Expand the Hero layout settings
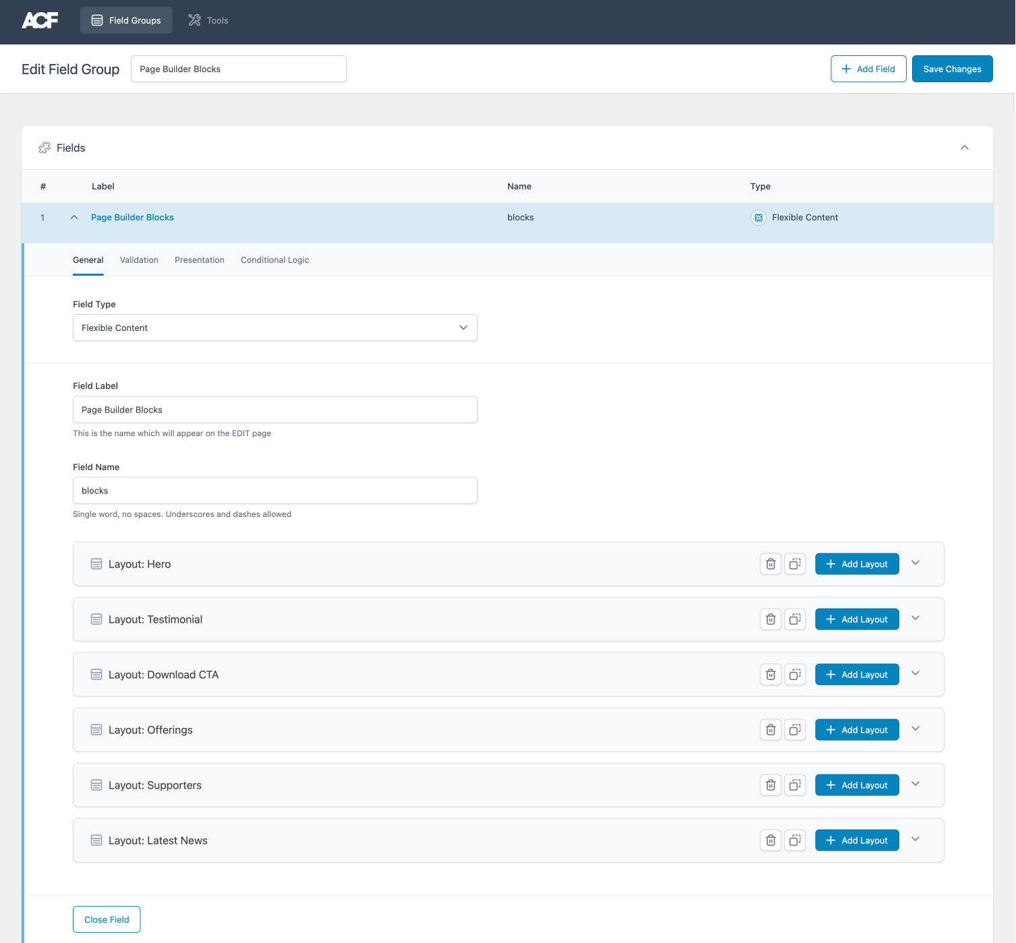The width and height of the screenshot is (1016, 943). pyautogui.click(x=915, y=563)
